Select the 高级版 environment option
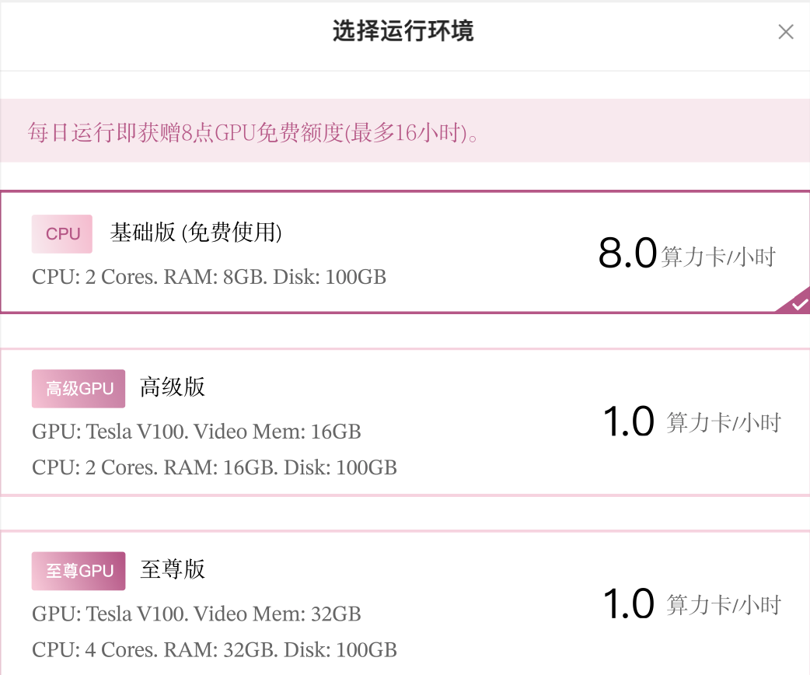810x675 pixels. point(405,422)
